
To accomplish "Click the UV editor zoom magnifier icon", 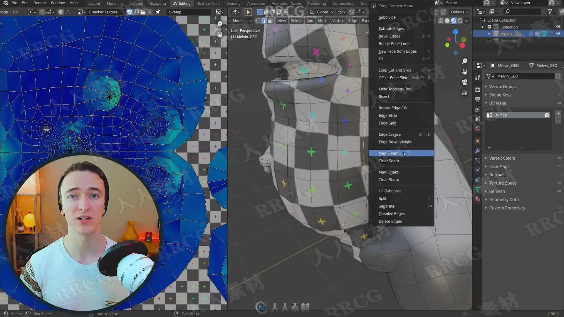I will (220, 24).
